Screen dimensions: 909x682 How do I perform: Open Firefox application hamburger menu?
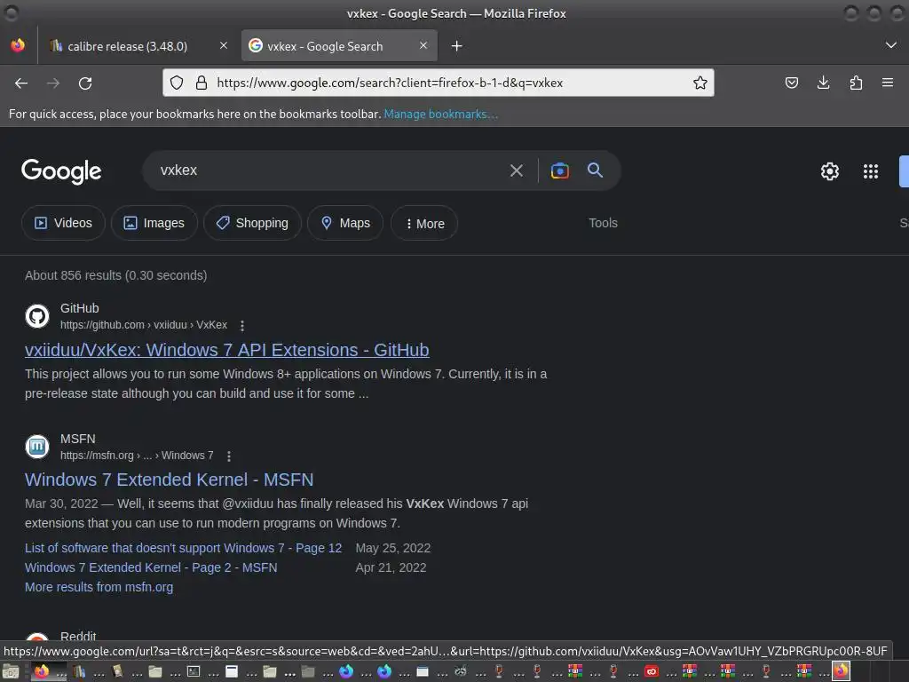[888, 83]
